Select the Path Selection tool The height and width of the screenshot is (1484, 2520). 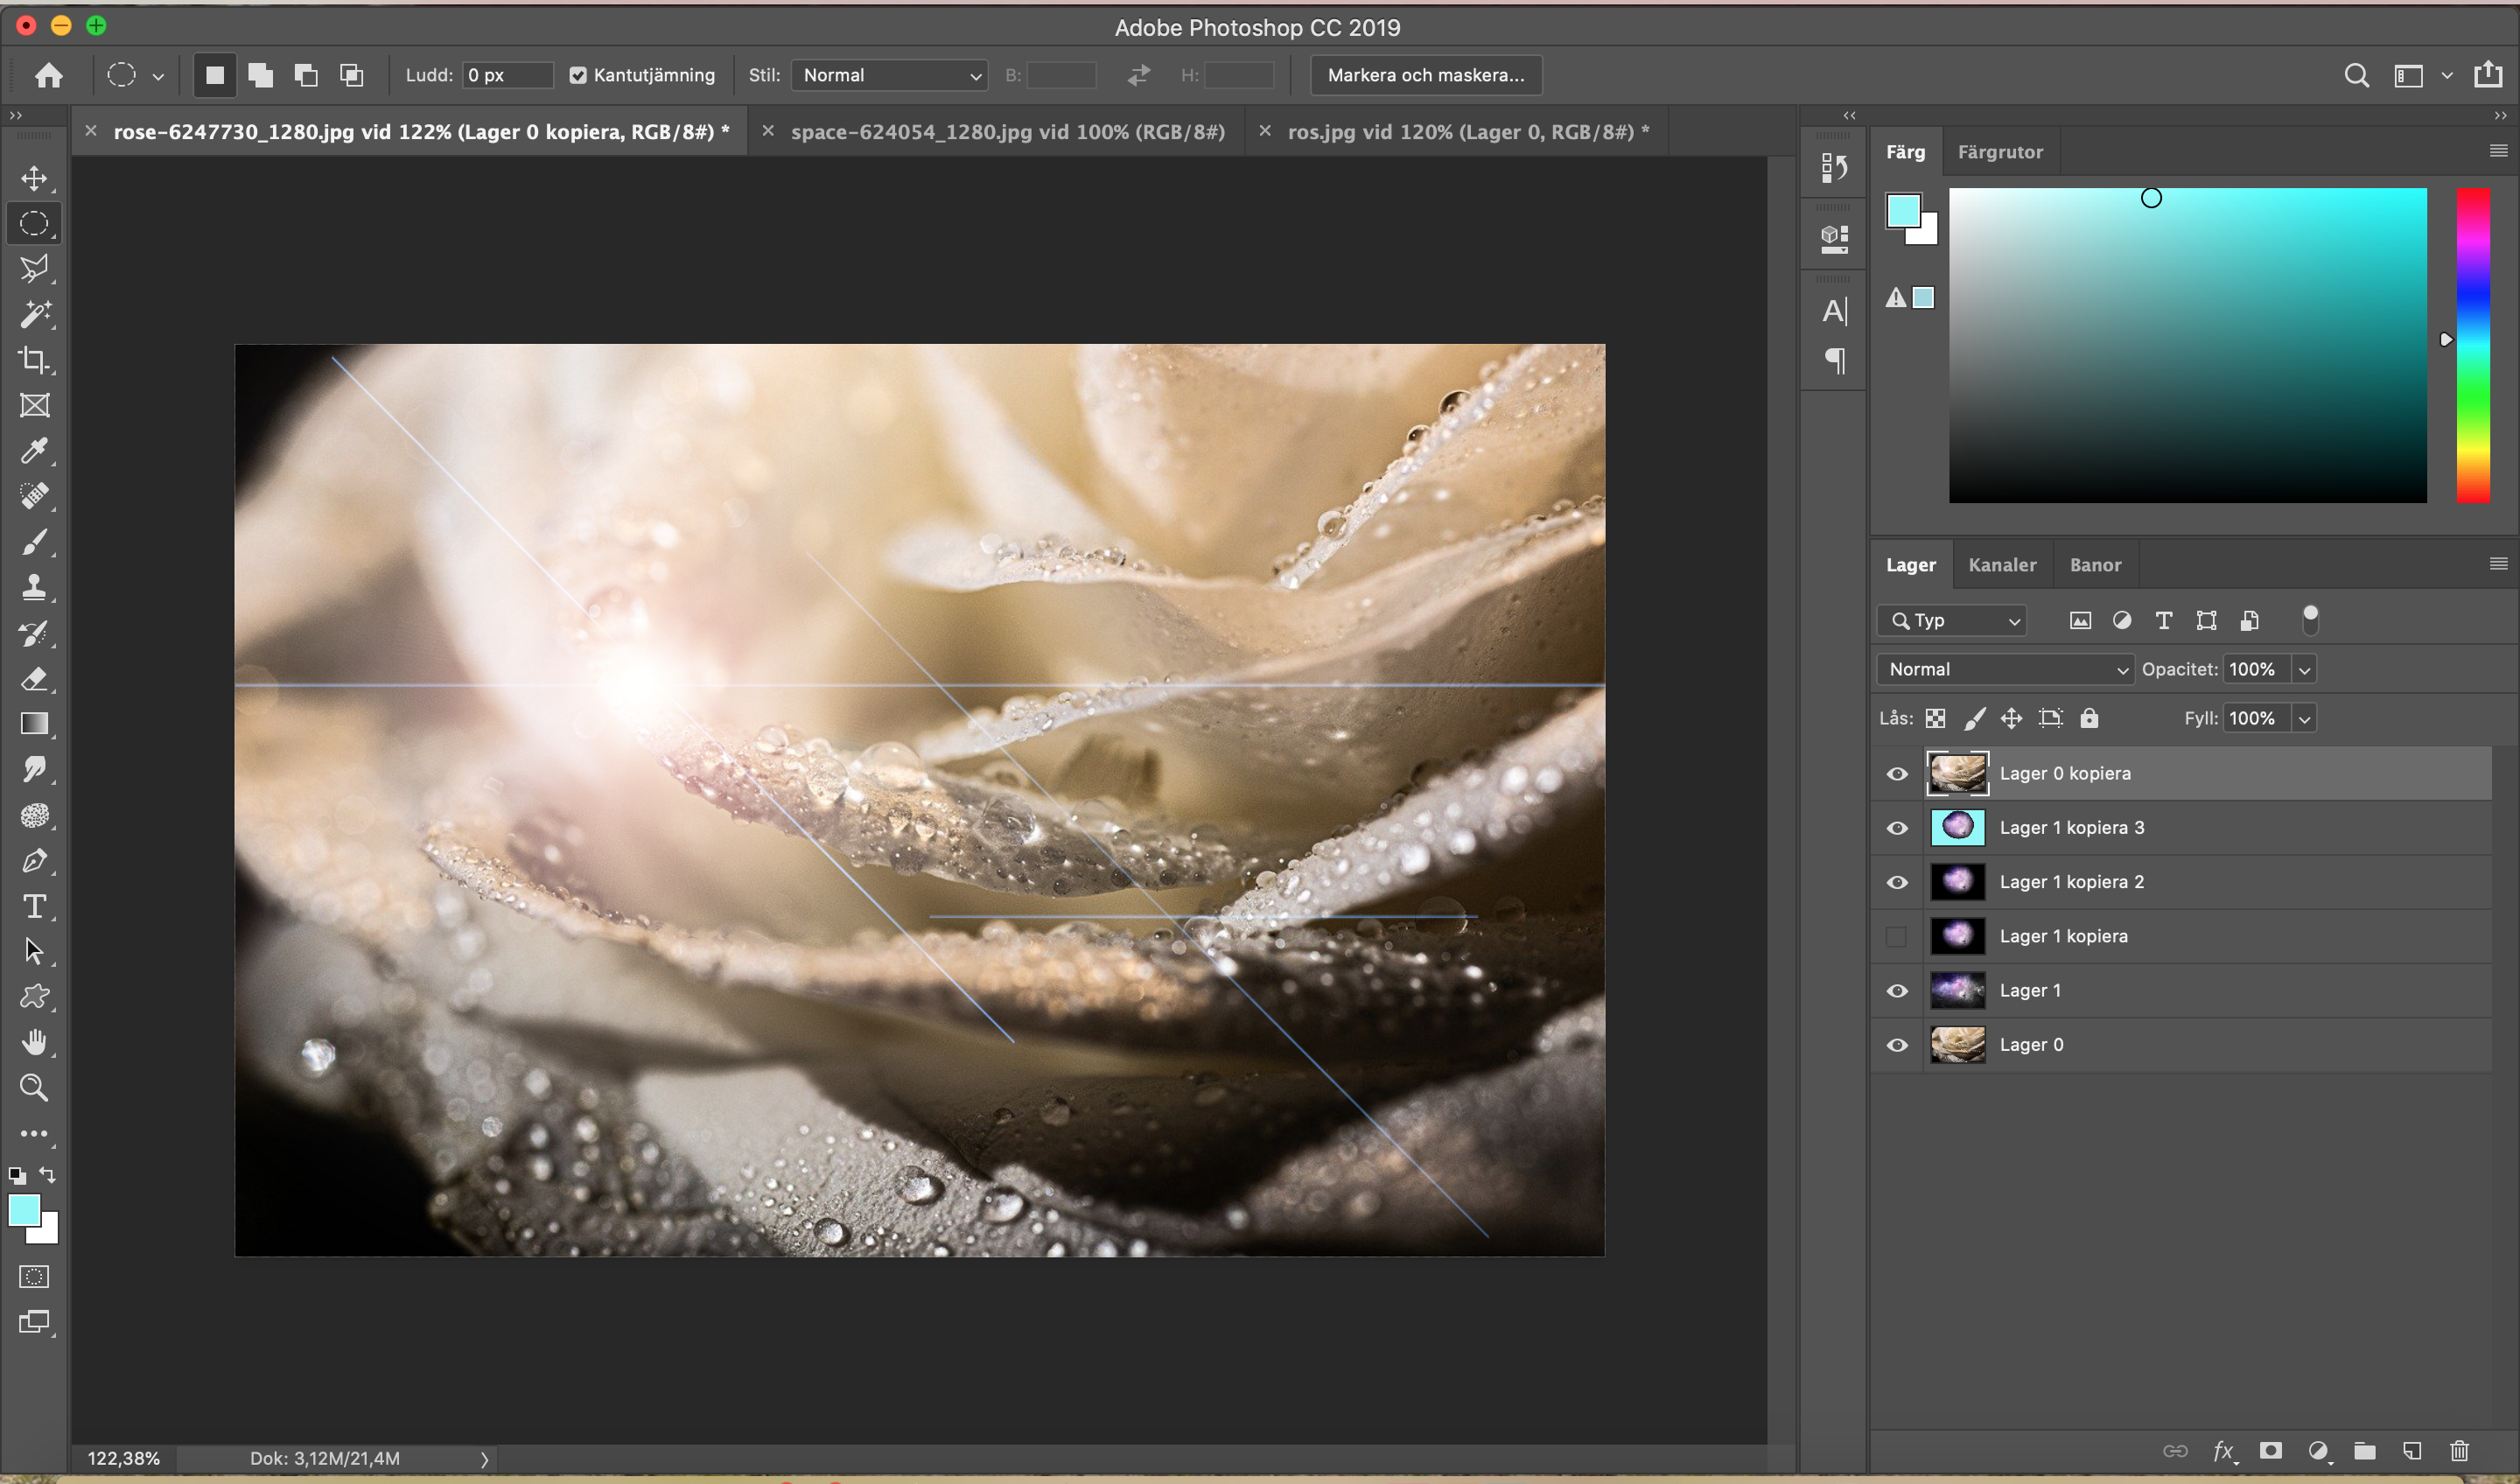tap(34, 951)
